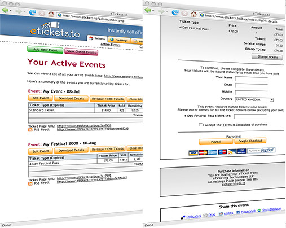This screenshot has height=228, width=286.
Task: Open the Terms & Conditions link
Action: (236, 125)
